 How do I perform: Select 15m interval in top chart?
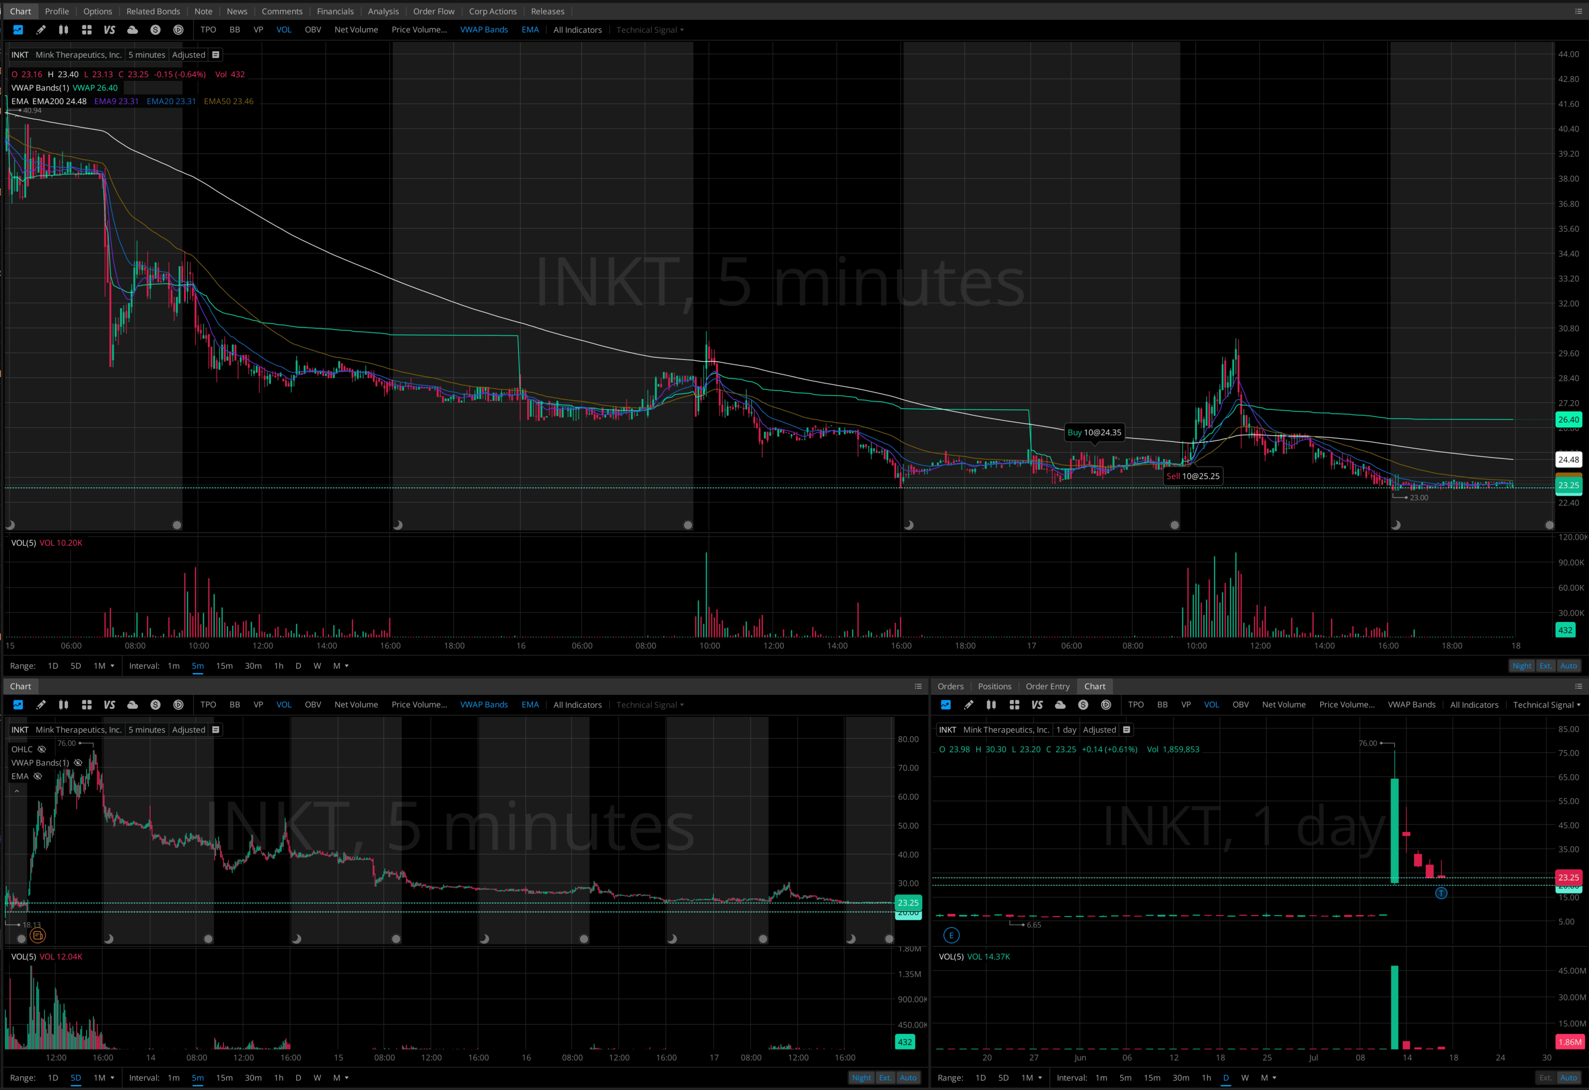224,666
